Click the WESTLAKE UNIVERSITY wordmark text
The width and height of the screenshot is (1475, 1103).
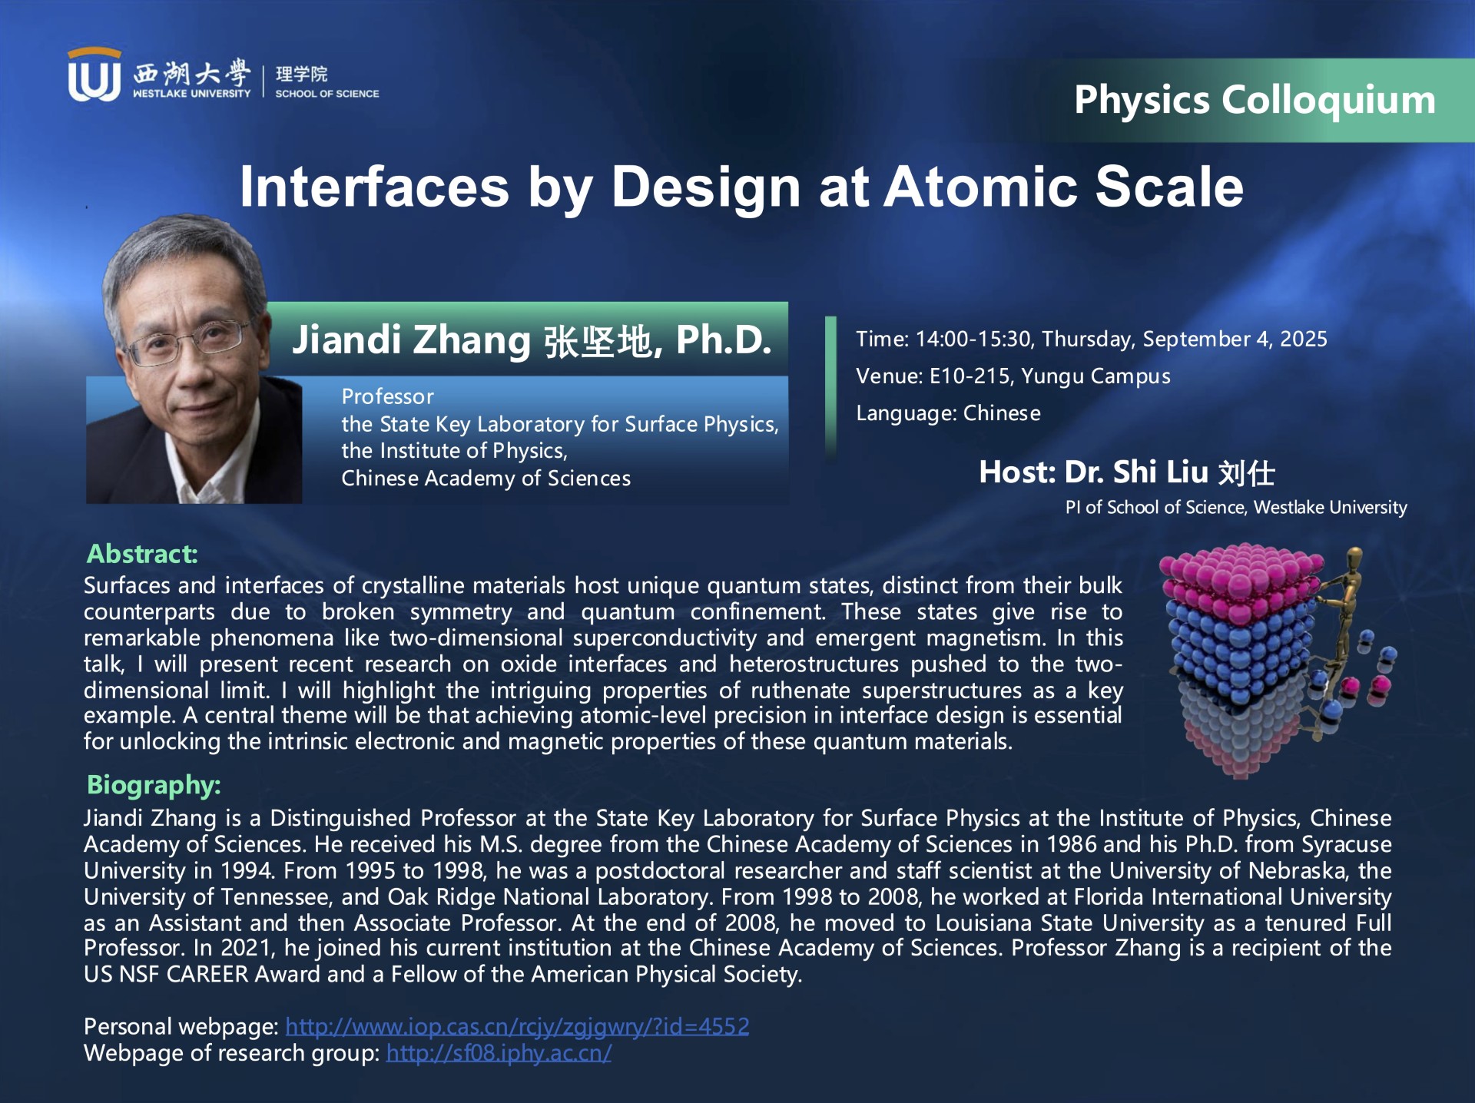coord(191,94)
